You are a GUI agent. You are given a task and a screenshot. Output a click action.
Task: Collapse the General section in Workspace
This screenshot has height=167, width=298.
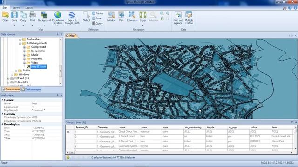coord(3,100)
